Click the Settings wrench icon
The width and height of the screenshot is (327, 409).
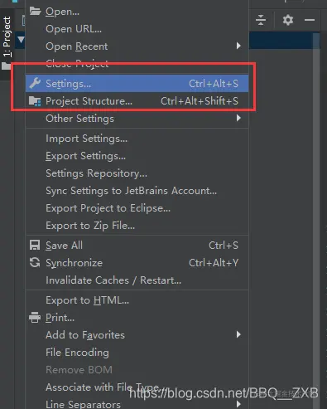(x=35, y=83)
